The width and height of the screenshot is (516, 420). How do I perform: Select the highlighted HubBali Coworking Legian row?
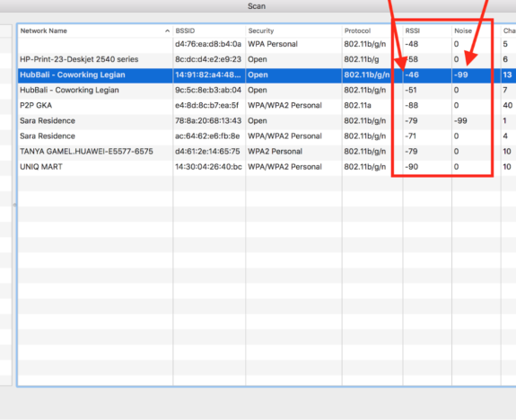click(x=267, y=75)
